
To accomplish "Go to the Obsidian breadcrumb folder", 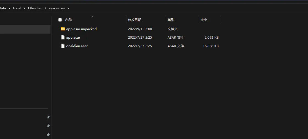I will pos(35,8).
